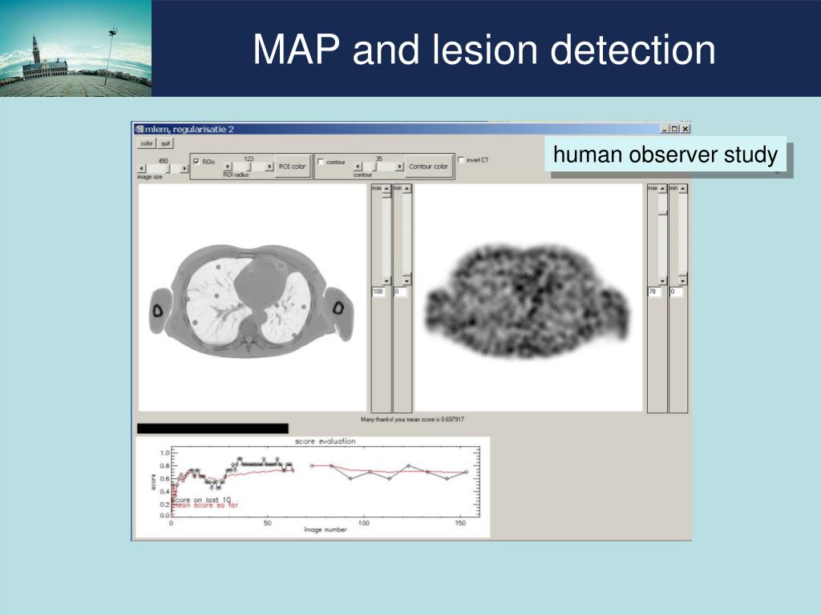Click the PET min field next to 78
This screenshot has width=821, height=615.
coord(676,291)
